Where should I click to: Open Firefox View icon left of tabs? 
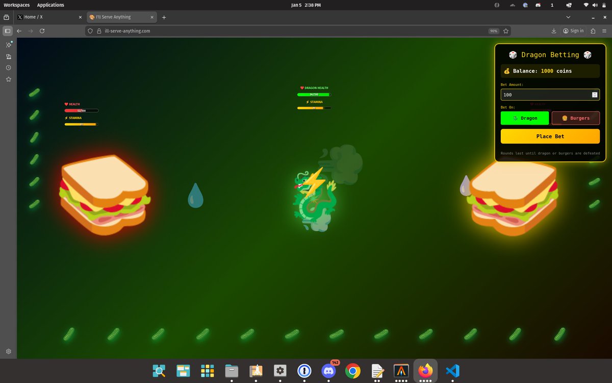click(x=7, y=17)
